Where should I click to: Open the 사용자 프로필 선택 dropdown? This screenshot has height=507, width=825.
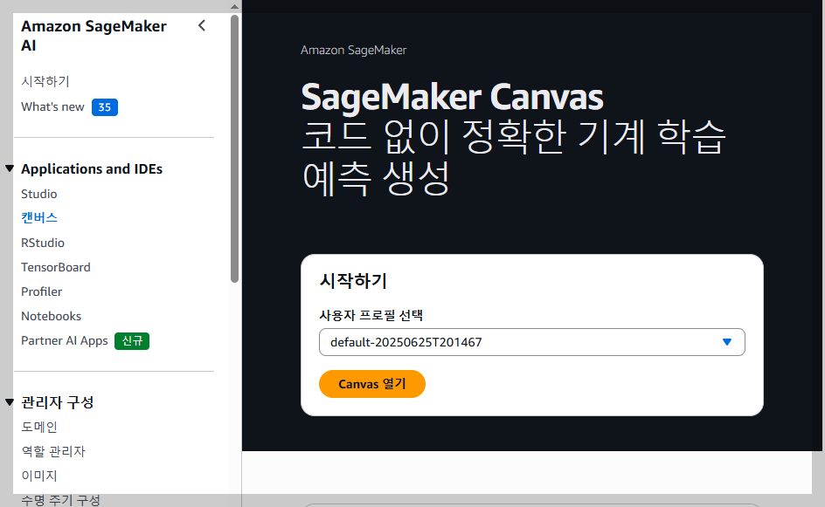[x=532, y=342]
